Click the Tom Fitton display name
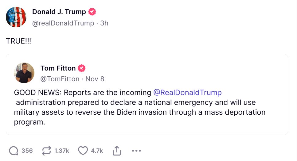 point(58,68)
